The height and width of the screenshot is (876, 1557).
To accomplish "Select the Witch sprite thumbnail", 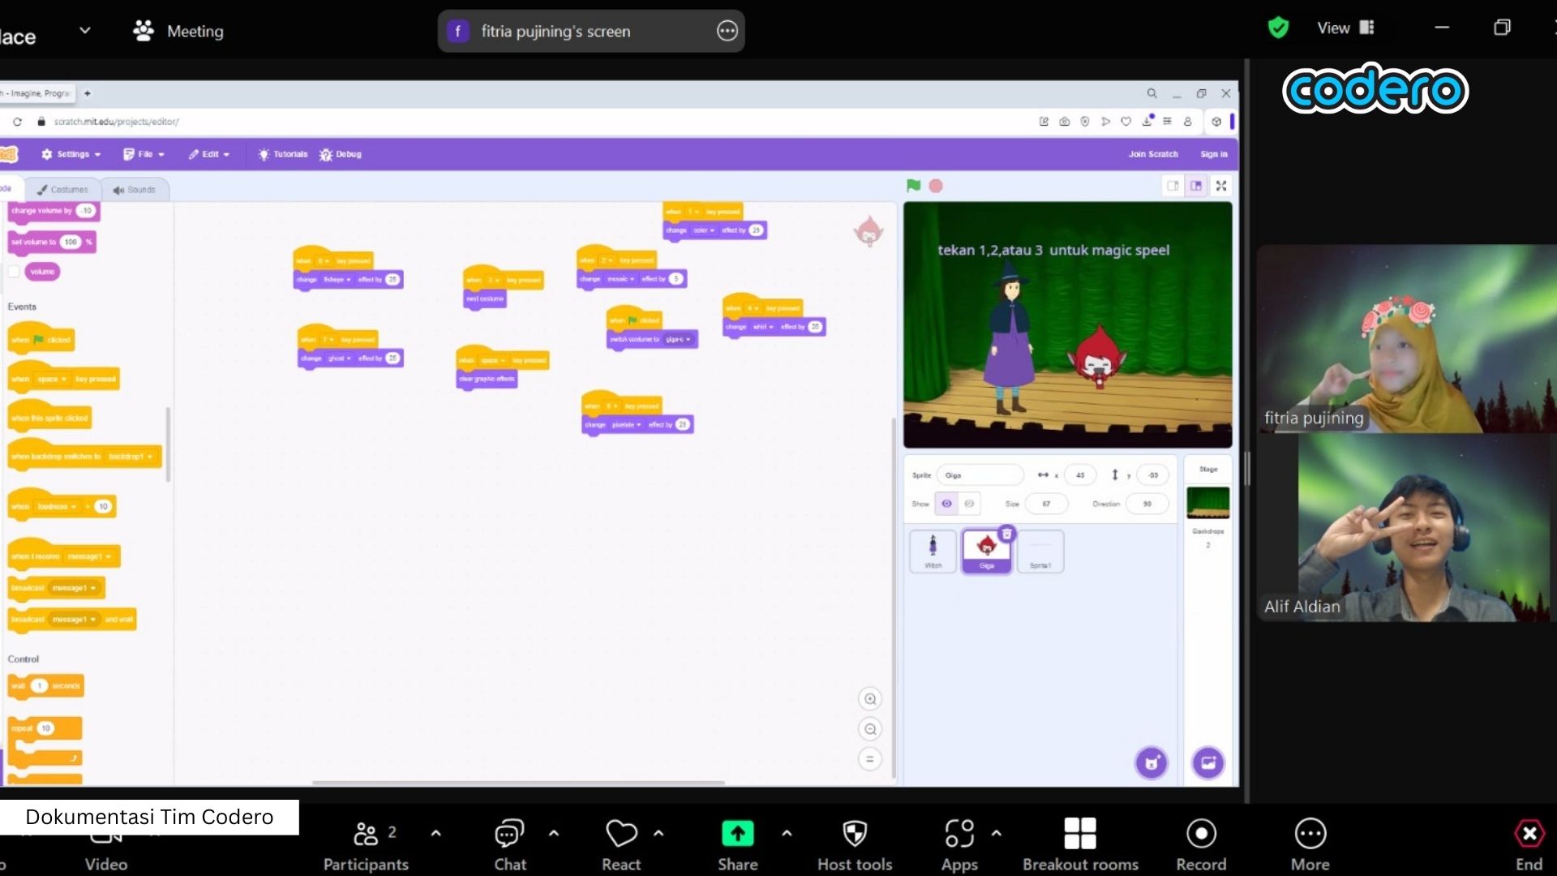I will pos(933,551).
